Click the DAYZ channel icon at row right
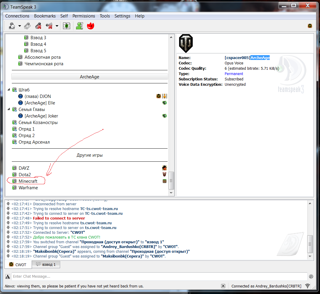Viewport: 320px width, 294px height. 165,168
